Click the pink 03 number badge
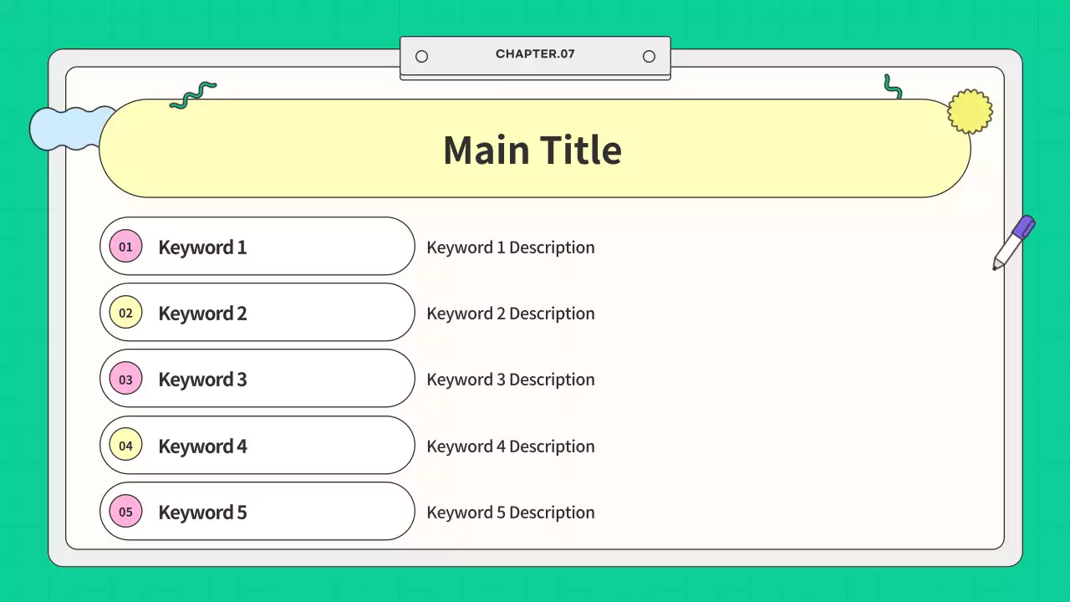The image size is (1070, 602). 125,380
